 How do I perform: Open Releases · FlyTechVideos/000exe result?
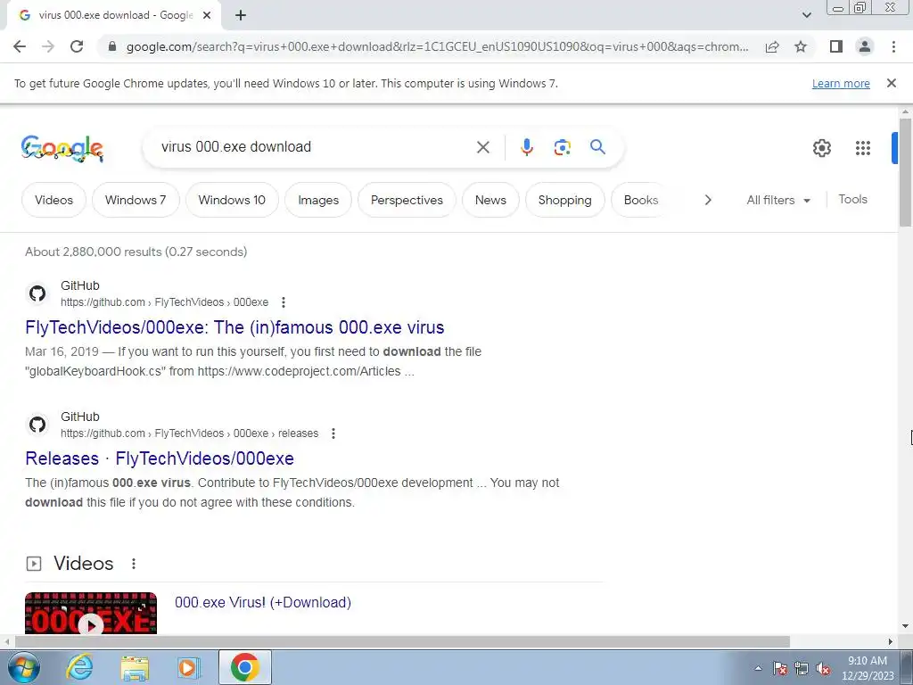point(160,458)
